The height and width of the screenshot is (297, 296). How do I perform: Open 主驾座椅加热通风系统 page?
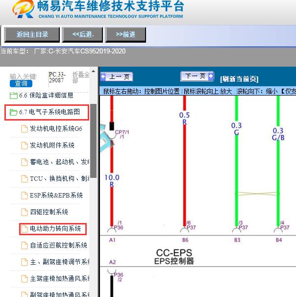[x=60, y=279]
